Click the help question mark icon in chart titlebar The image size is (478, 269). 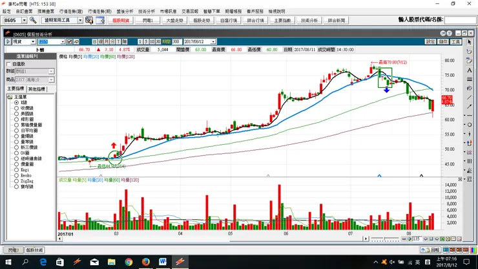tap(449, 33)
